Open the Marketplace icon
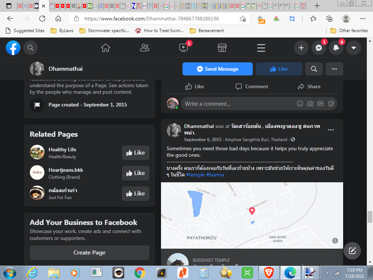Viewport: 373px width, 280px height. (222, 48)
